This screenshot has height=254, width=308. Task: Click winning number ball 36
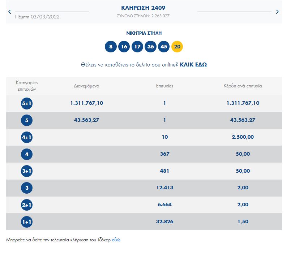click(x=150, y=47)
